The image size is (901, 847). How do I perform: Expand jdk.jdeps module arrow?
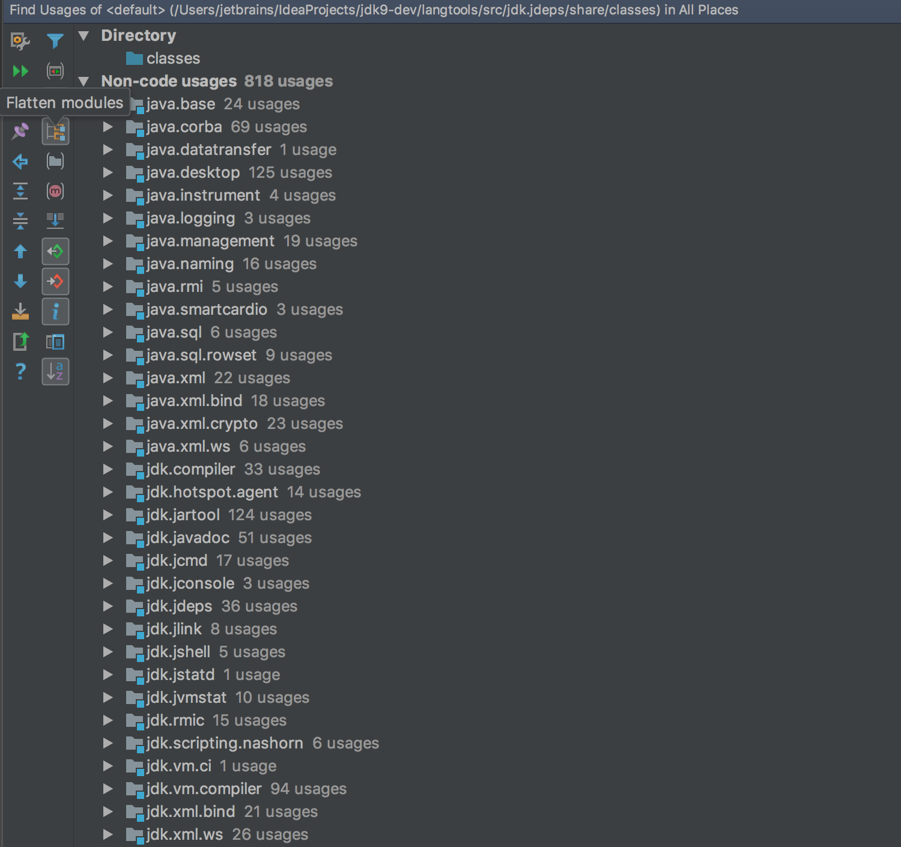108,606
